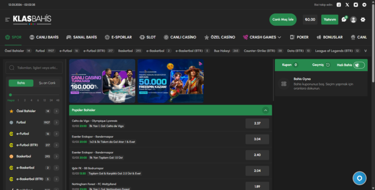The height and width of the screenshot is (190, 375).
Task: Select Buz Hokeyi in sports strip
Action: (x=227, y=51)
